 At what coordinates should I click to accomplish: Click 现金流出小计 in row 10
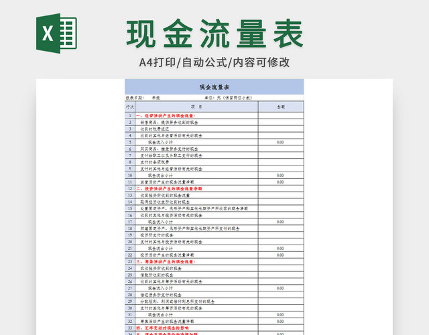click(x=160, y=176)
